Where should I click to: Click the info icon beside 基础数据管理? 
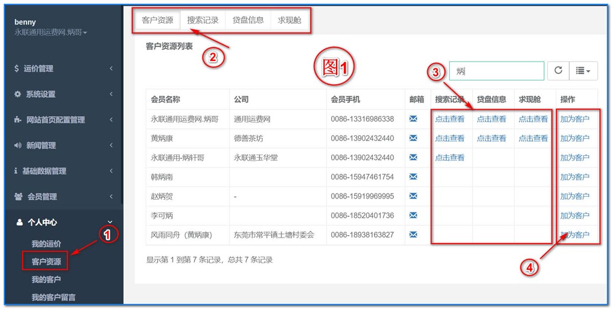[x=16, y=171]
